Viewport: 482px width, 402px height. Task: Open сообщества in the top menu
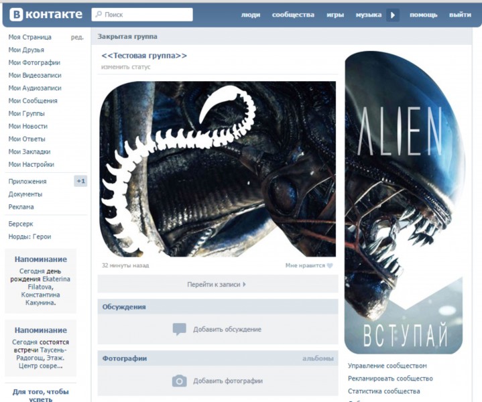(x=293, y=15)
